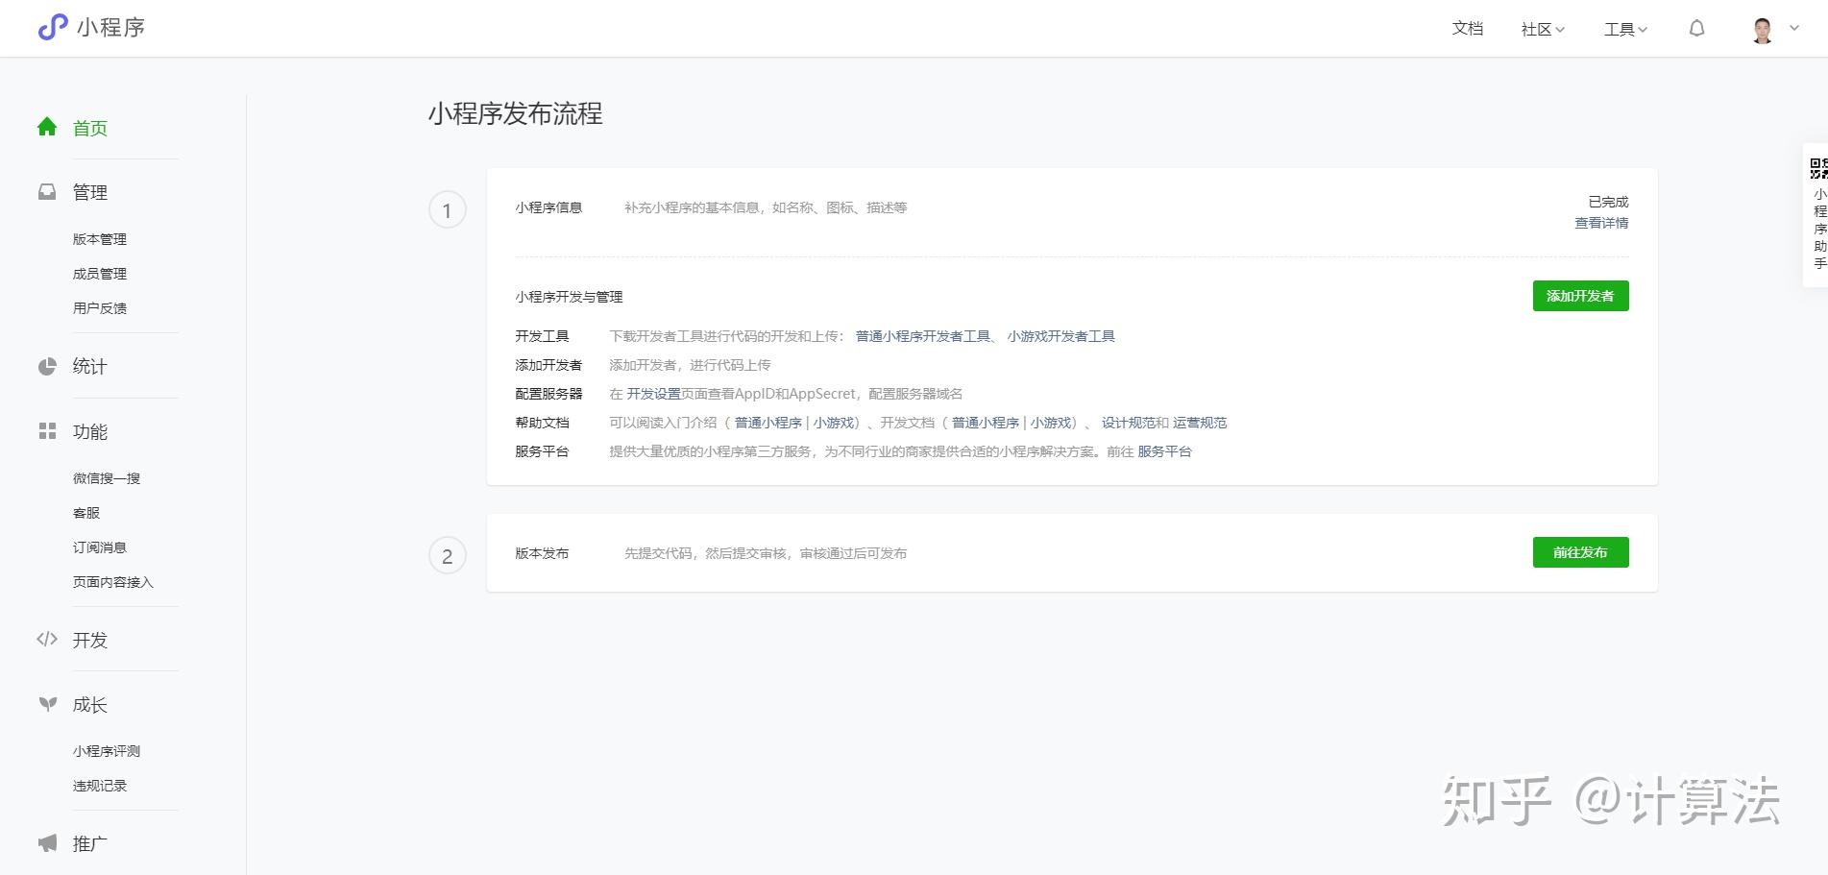Open the 服务平台 link after 前往
The image size is (1828, 875).
1164,451
